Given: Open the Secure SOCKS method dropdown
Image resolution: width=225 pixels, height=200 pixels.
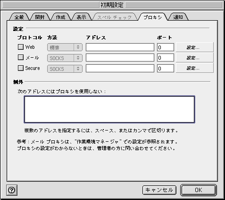Looking at the screenshot, I should (65, 69).
